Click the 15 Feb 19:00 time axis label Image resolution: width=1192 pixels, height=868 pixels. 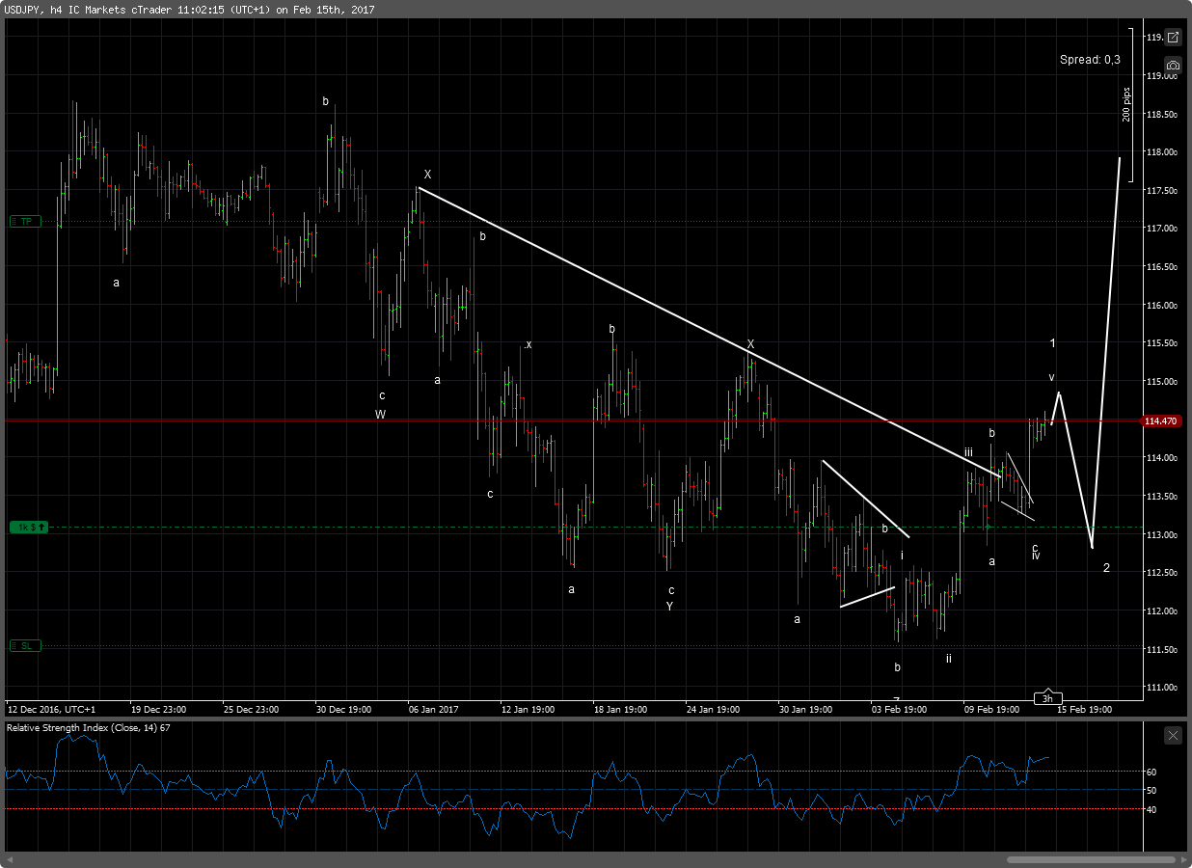pyautogui.click(x=1085, y=709)
